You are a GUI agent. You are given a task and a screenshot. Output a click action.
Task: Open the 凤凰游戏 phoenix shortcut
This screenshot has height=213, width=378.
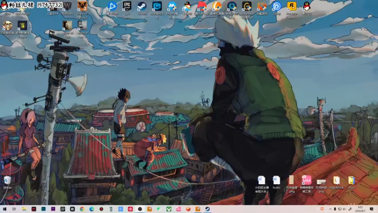tap(262, 8)
